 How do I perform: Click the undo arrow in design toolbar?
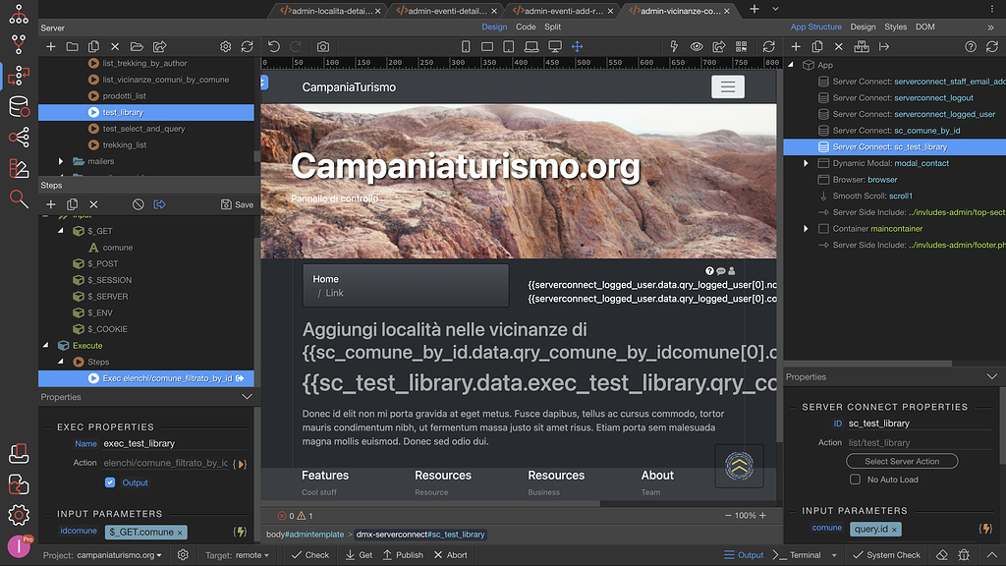(274, 47)
